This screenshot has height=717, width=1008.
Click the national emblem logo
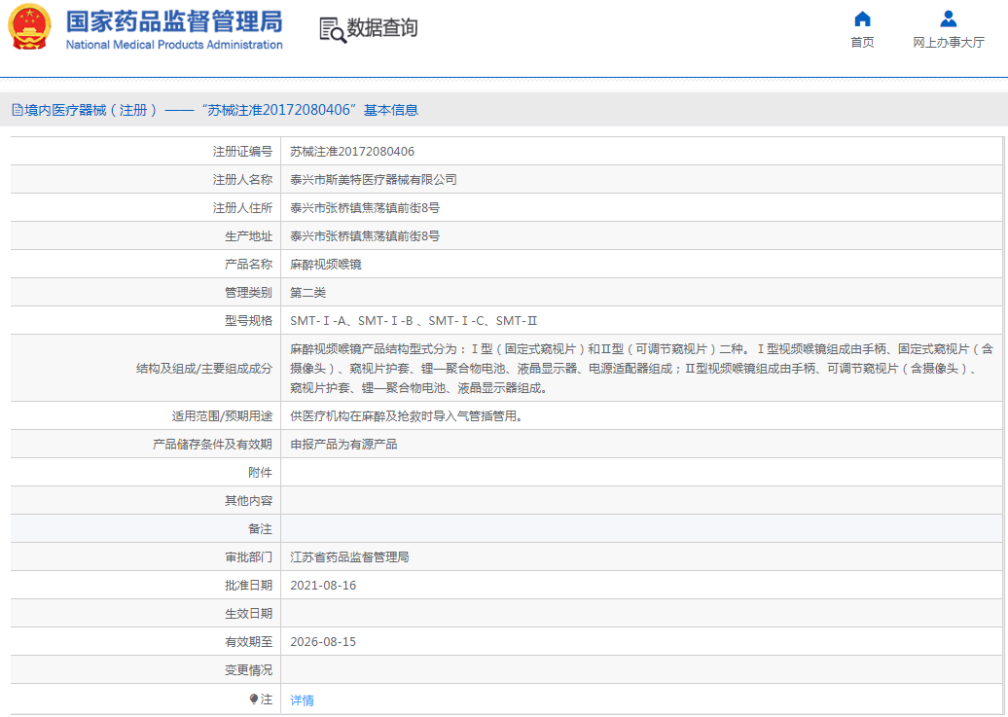pos(29,27)
